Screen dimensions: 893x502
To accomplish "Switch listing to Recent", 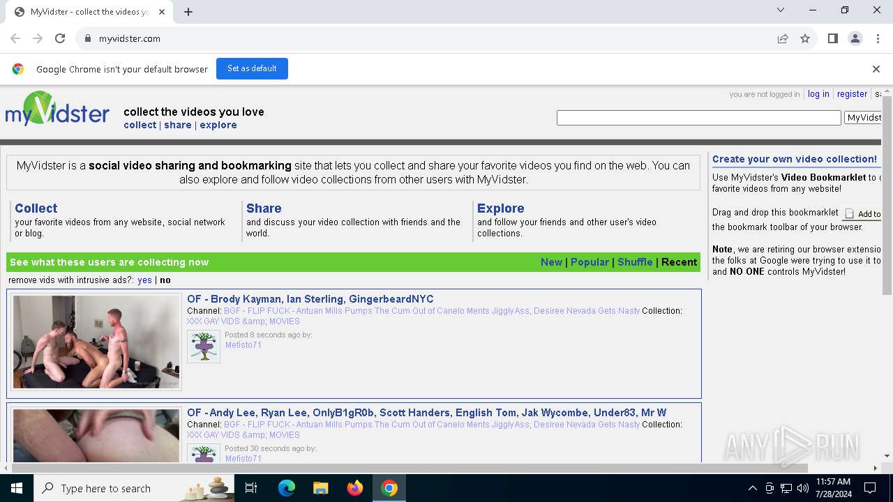I will coord(679,262).
